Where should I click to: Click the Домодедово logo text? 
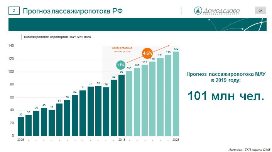click(221, 11)
